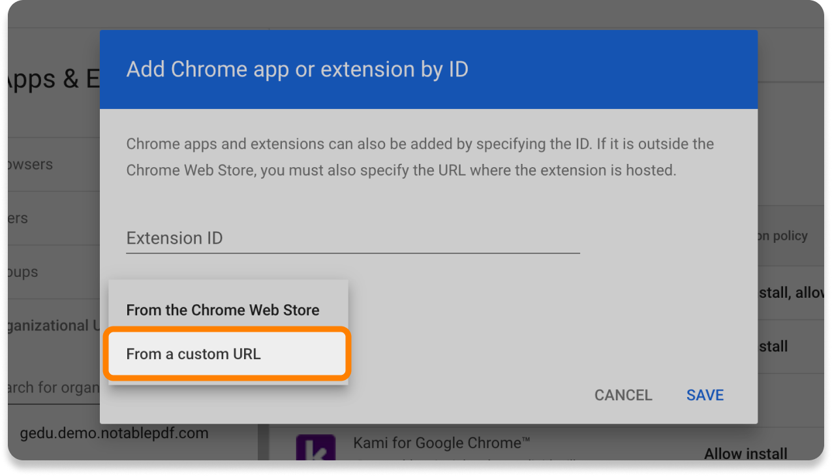Click "gedu.demo.notablepdf.com" organizational unit
The image size is (832, 476).
pyautogui.click(x=114, y=433)
